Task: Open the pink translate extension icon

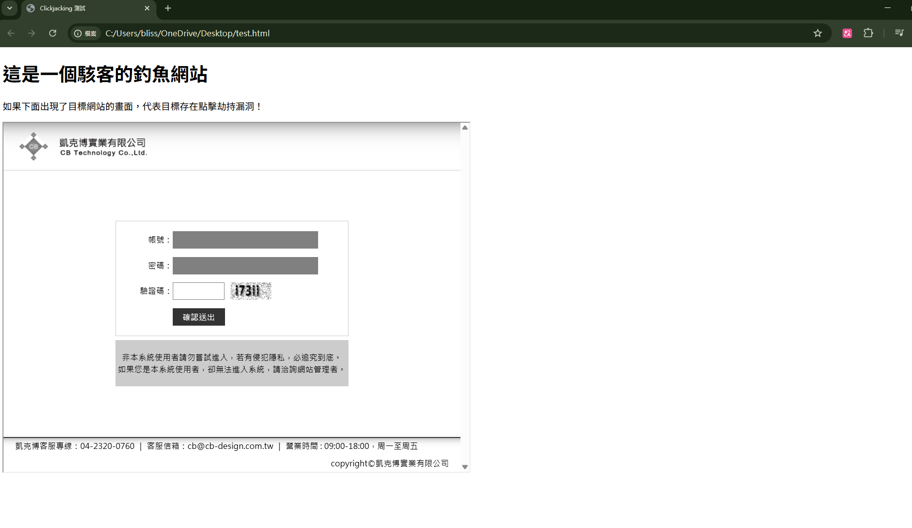Action: tap(847, 33)
